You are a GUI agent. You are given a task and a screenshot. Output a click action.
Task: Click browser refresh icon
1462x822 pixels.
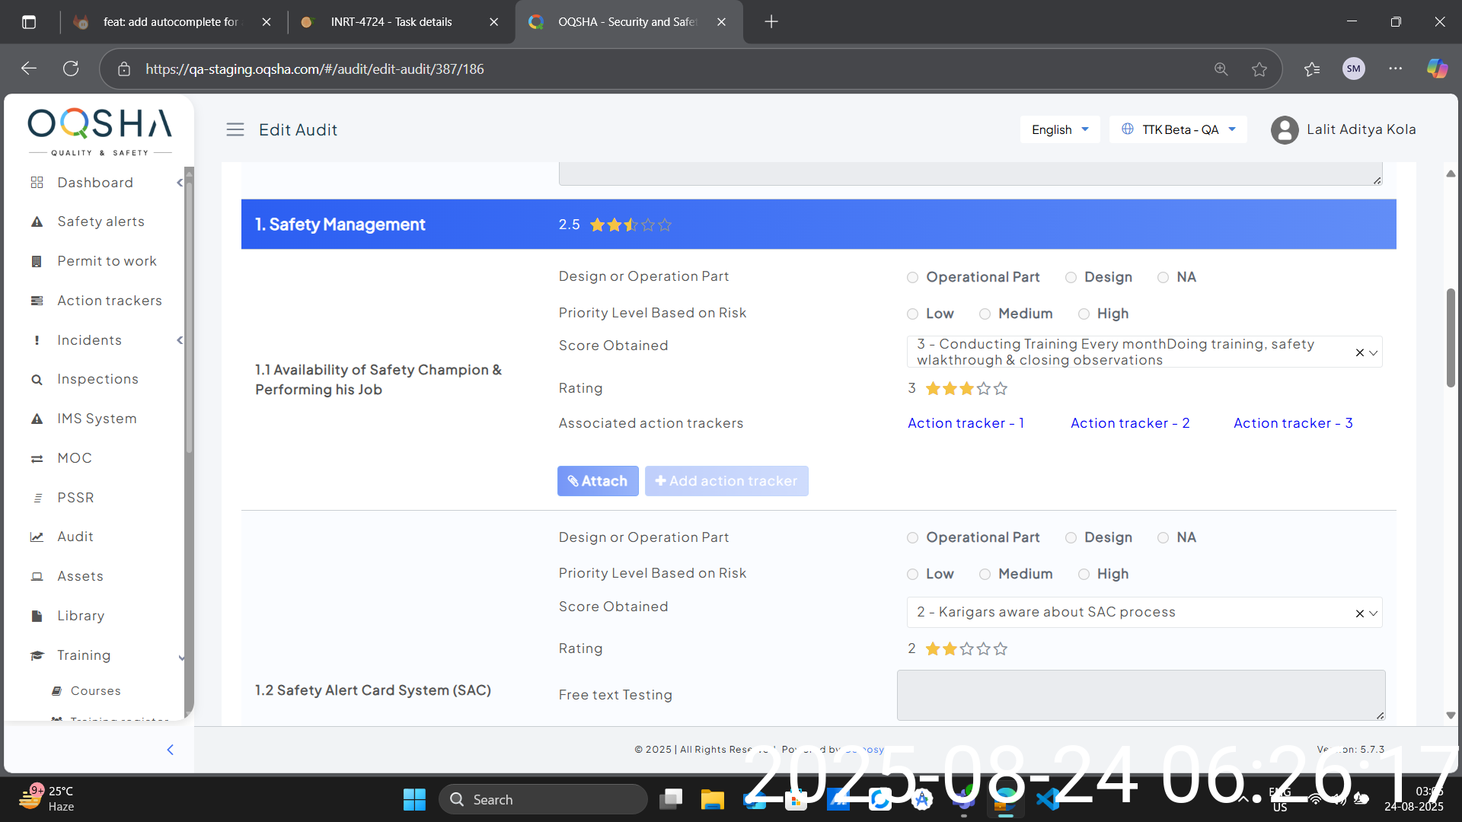coord(71,68)
